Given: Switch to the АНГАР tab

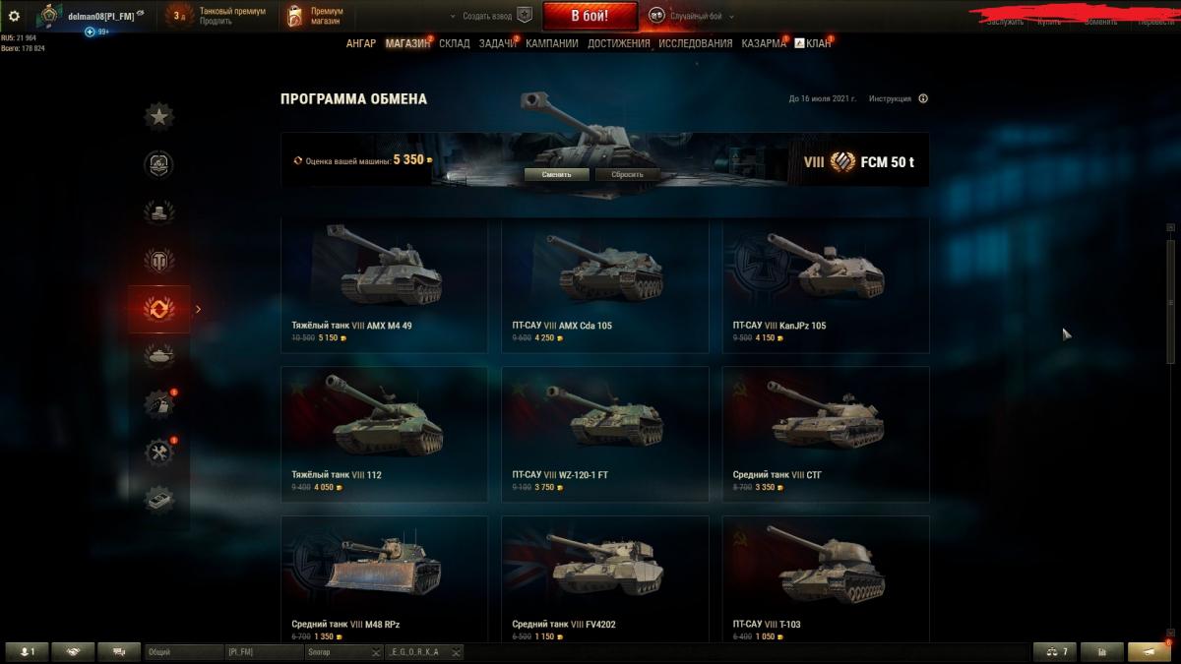Looking at the screenshot, I should point(360,43).
